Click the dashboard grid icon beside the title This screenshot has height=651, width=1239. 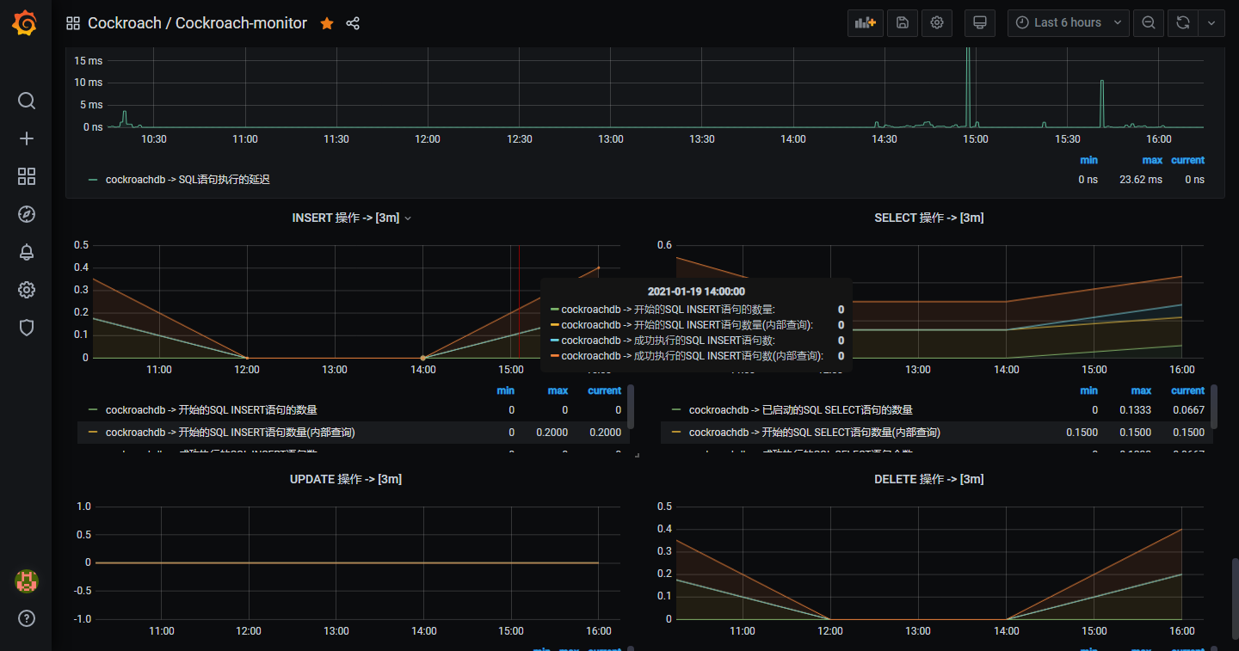(x=73, y=23)
